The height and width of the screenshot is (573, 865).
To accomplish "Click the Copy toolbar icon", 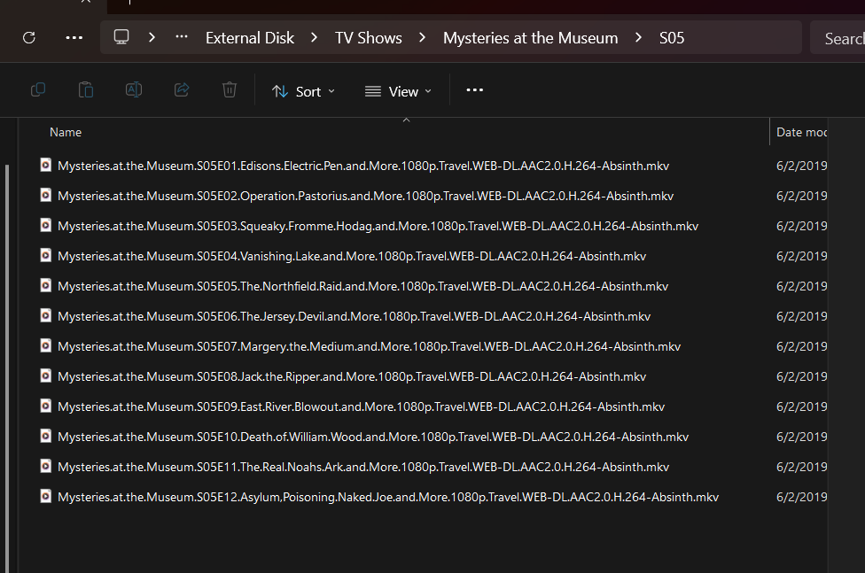I will coord(38,90).
